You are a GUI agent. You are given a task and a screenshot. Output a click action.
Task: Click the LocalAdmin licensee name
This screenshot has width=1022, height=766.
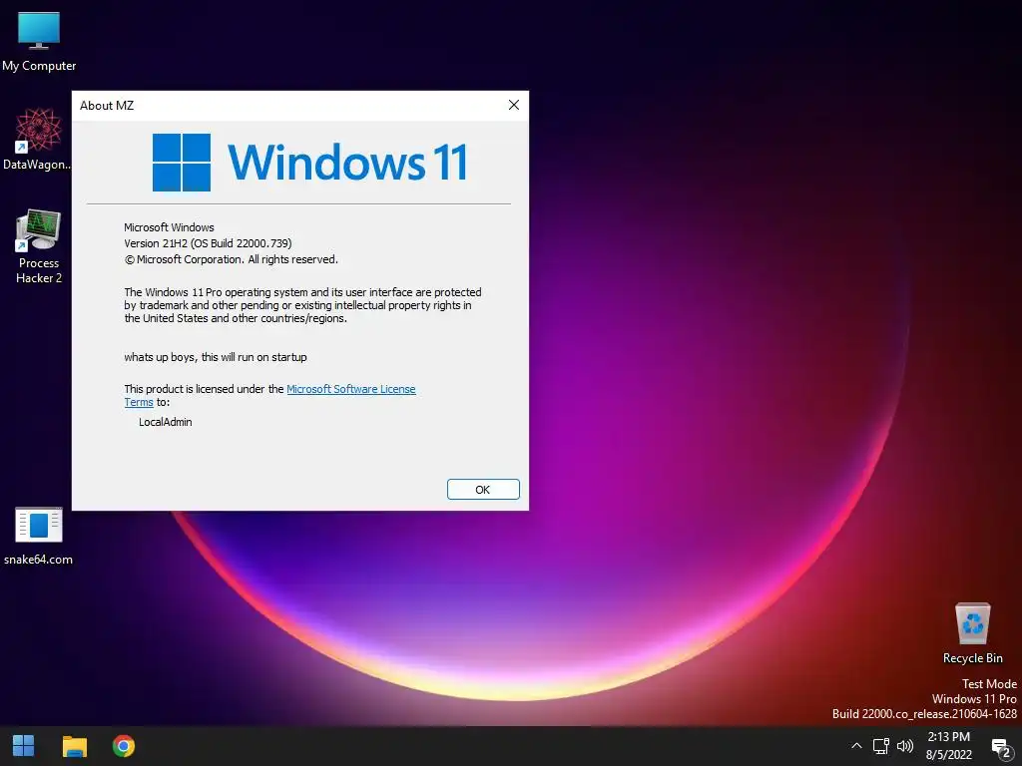tap(165, 422)
